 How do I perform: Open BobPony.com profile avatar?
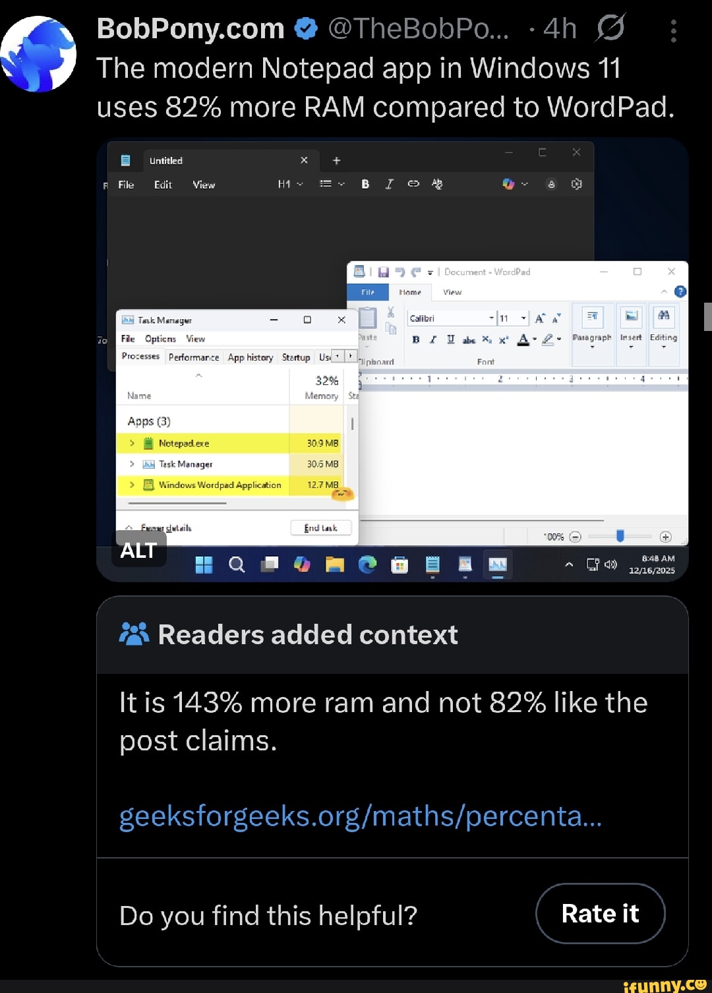(38, 54)
